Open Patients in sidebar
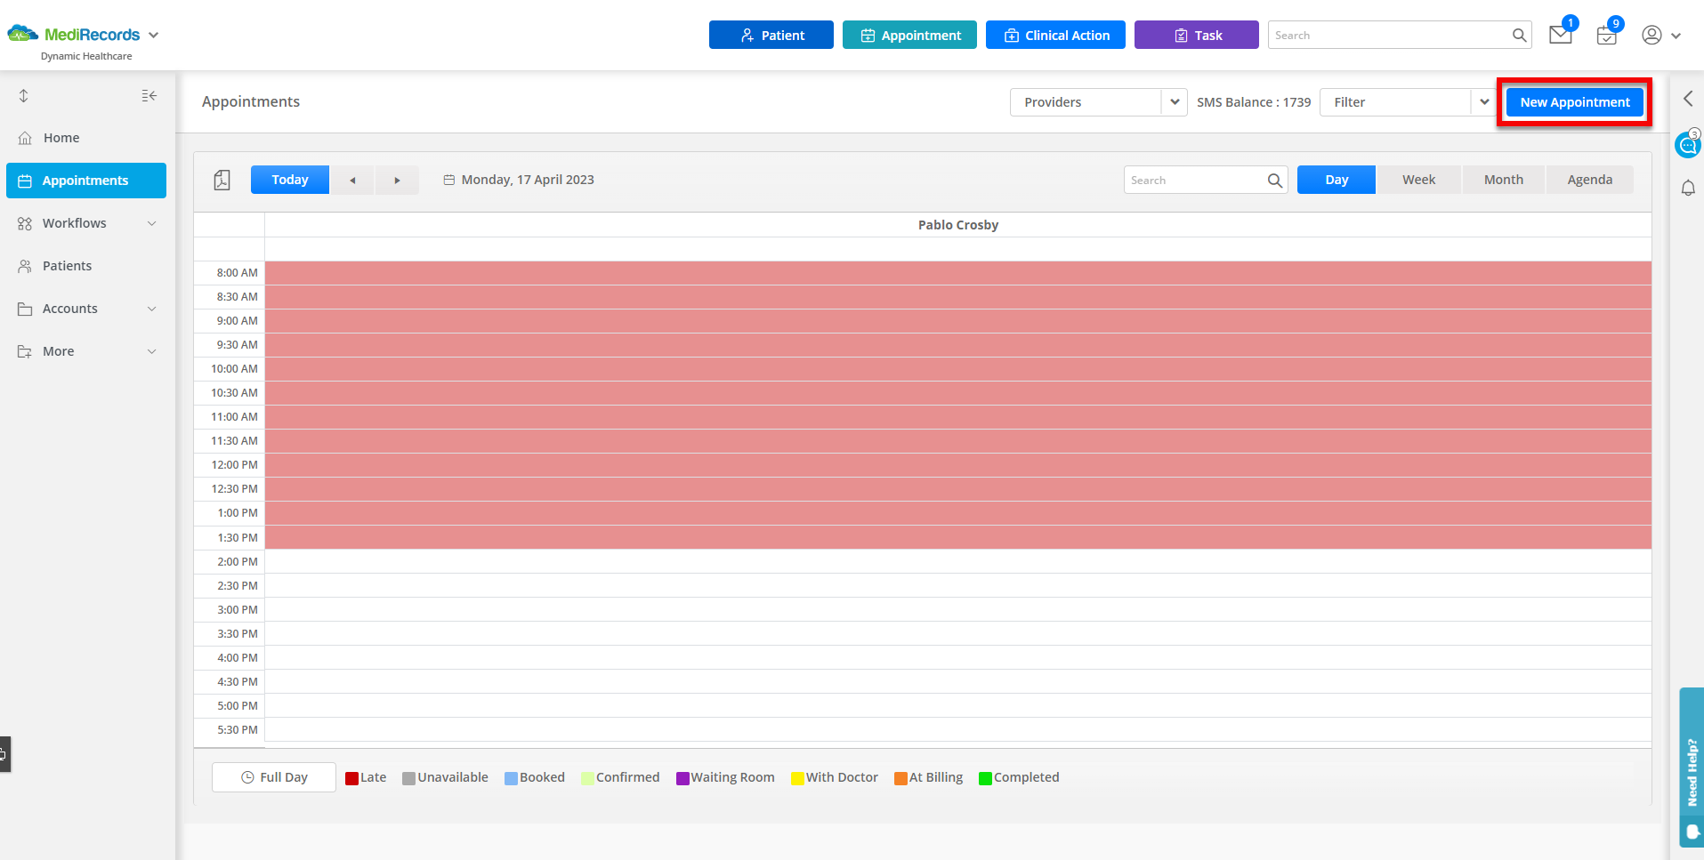This screenshot has width=1704, height=860. [86, 266]
